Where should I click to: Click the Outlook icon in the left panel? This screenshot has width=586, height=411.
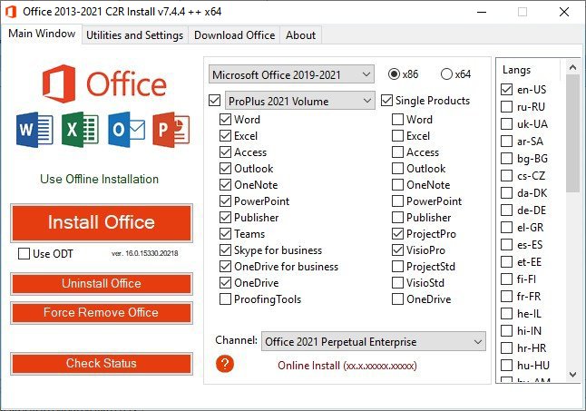coord(126,130)
